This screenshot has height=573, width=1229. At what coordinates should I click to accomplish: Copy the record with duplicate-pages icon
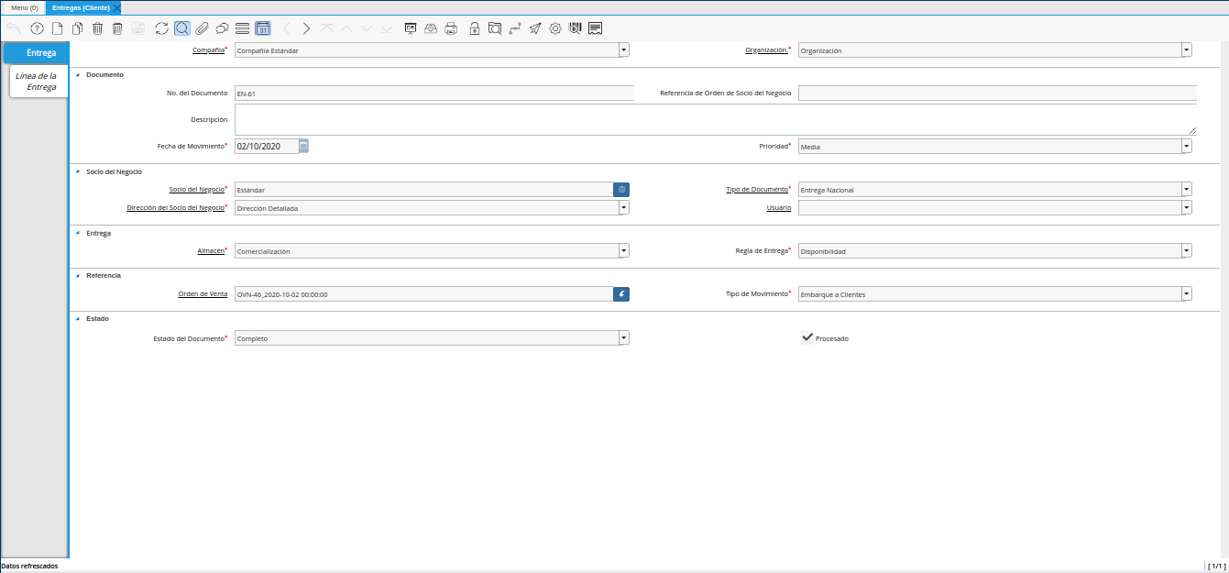click(77, 28)
